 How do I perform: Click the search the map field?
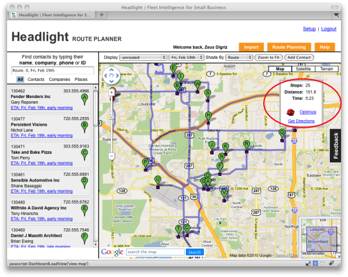[155, 252]
